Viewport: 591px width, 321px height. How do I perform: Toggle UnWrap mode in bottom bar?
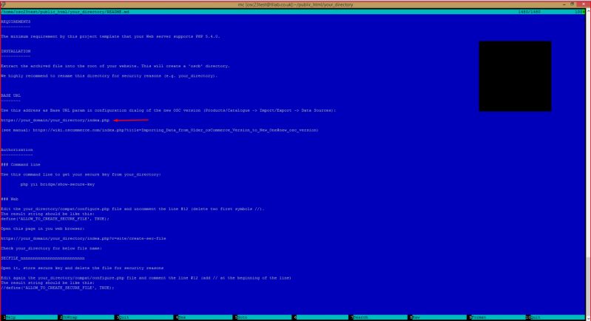coord(71,317)
